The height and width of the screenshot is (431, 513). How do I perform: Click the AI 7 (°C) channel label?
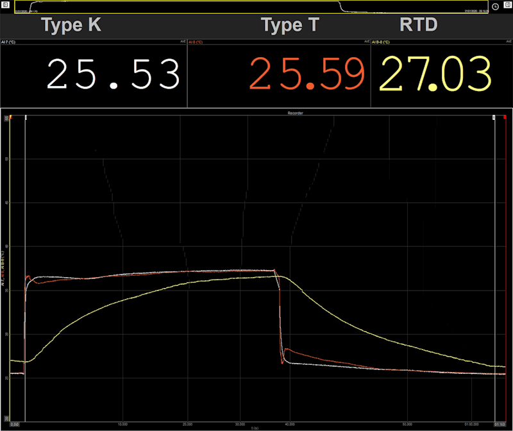tap(8, 42)
